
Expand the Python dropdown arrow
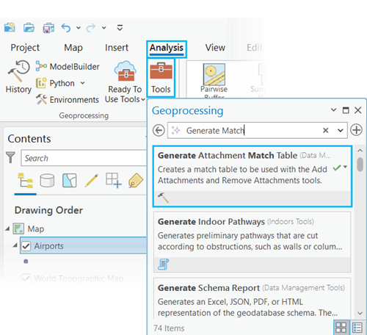coord(83,83)
